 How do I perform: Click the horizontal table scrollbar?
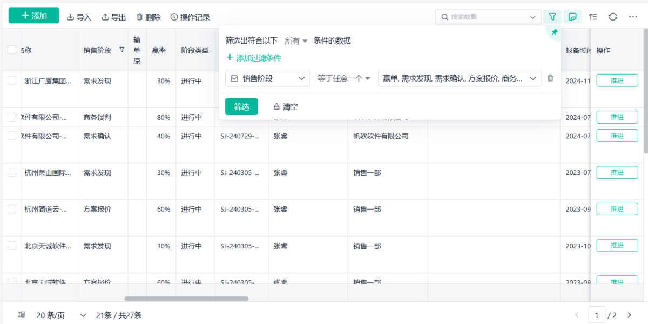pos(186,299)
